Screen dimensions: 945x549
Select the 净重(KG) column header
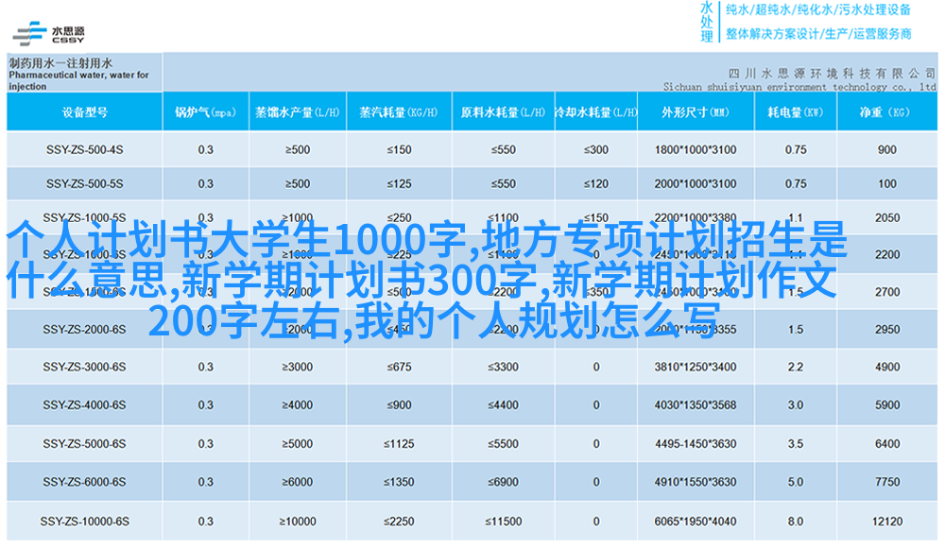tap(885, 112)
